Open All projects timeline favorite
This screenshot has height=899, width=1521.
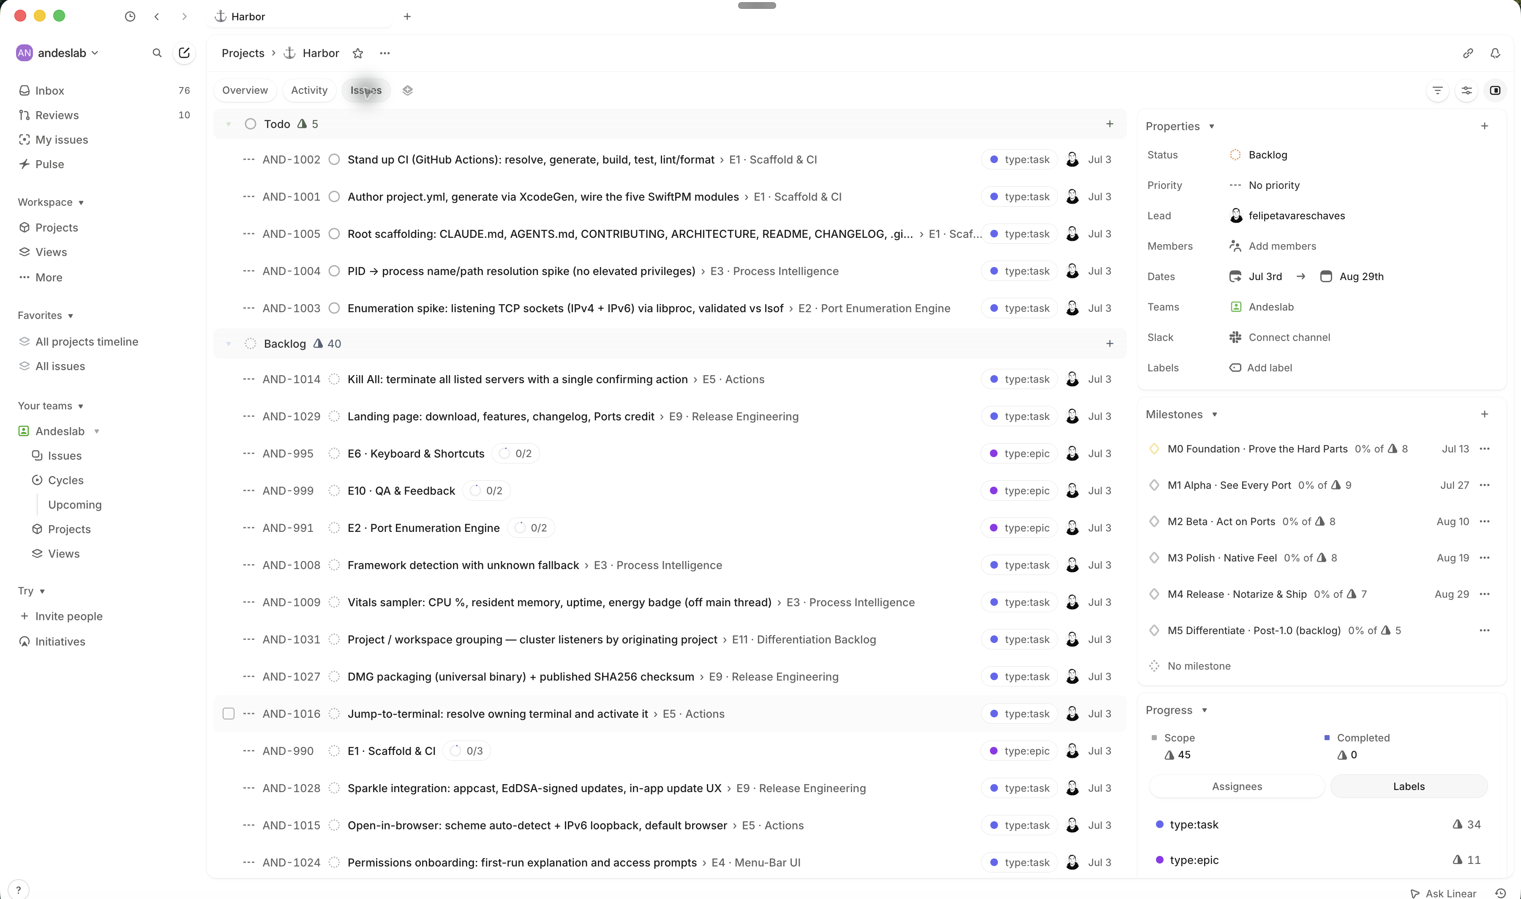[104, 342]
